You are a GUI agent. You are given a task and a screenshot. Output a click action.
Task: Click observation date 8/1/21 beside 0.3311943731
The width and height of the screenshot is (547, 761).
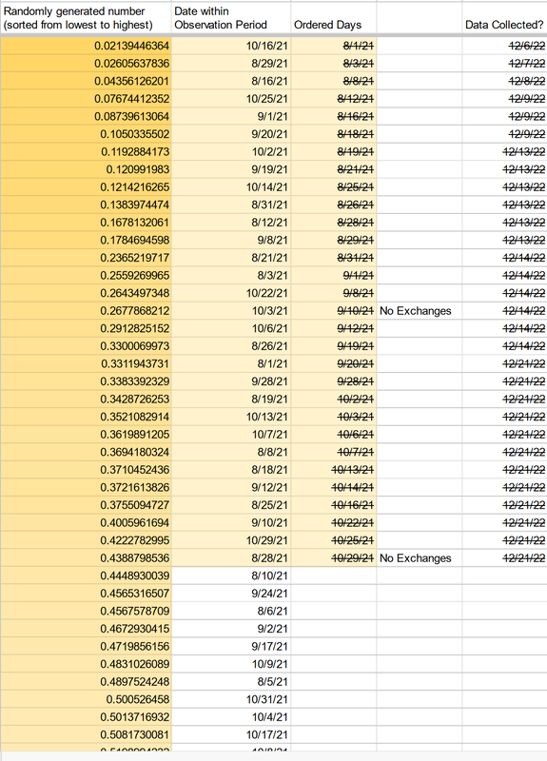(x=231, y=364)
